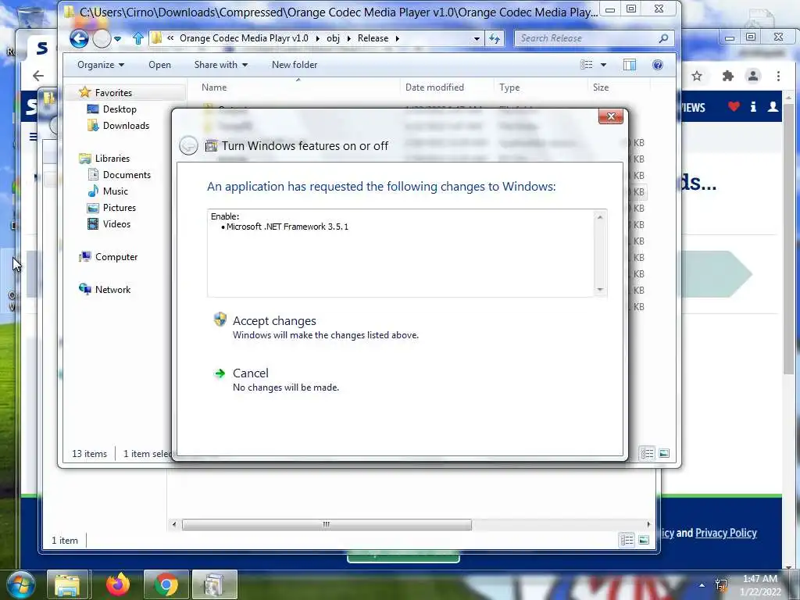The image size is (800, 600).
Task: Click large icons view in back Explorer window
Action: coord(644,540)
